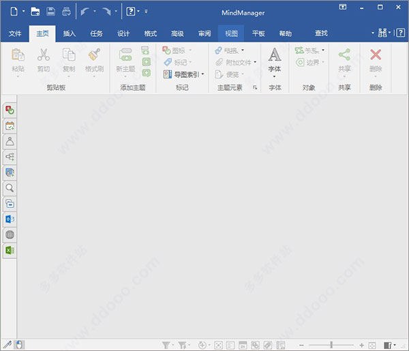409x351 pixels.
Task: Toggle pen mode in the status bar
Action: 7,345
